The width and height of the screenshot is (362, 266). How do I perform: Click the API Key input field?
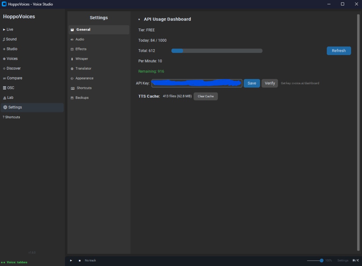click(x=197, y=83)
